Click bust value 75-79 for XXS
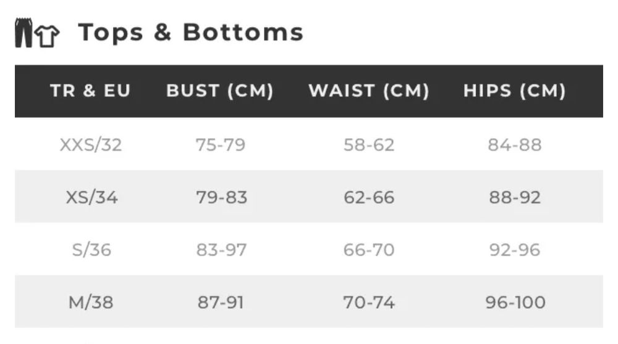 pyautogui.click(x=221, y=145)
